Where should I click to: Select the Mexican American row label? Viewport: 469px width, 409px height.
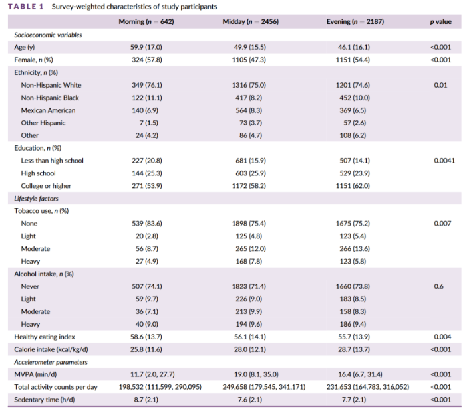coord(48,110)
